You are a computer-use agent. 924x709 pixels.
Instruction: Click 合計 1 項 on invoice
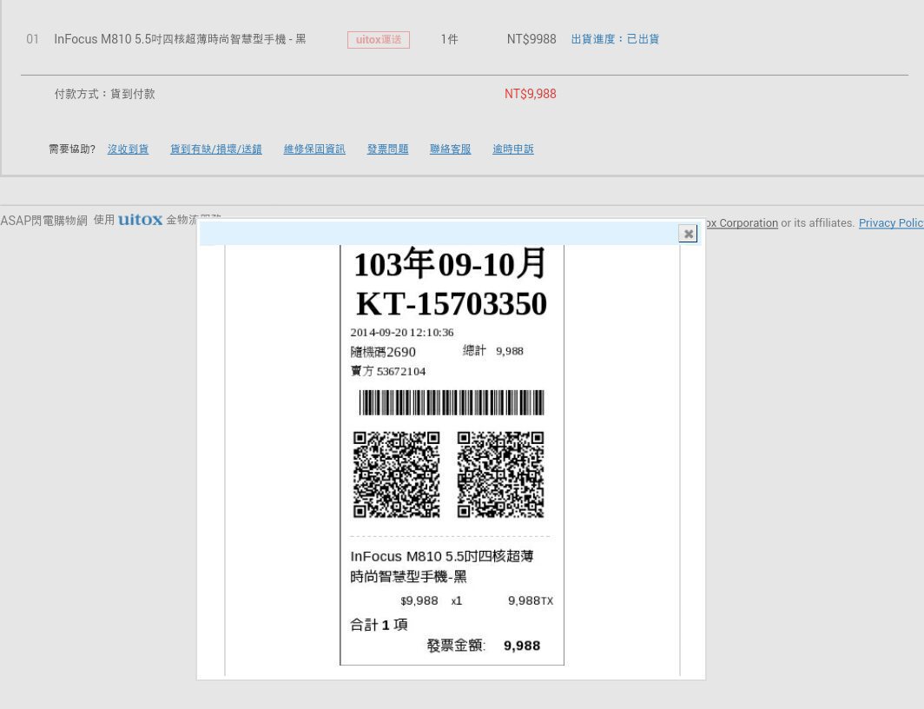pos(379,625)
